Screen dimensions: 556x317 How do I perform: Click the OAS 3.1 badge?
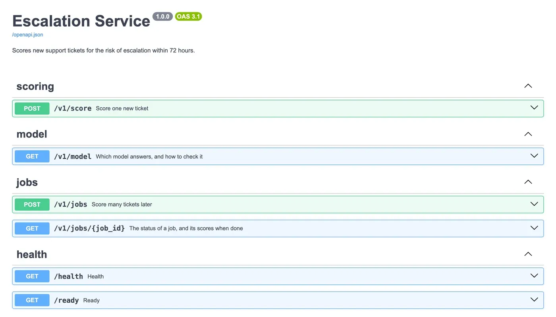tap(189, 17)
